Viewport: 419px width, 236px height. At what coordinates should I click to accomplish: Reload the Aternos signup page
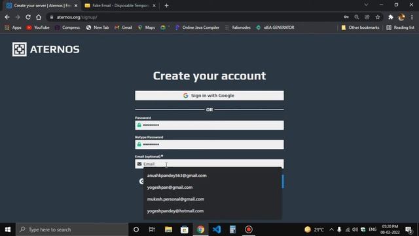[x=28, y=17]
